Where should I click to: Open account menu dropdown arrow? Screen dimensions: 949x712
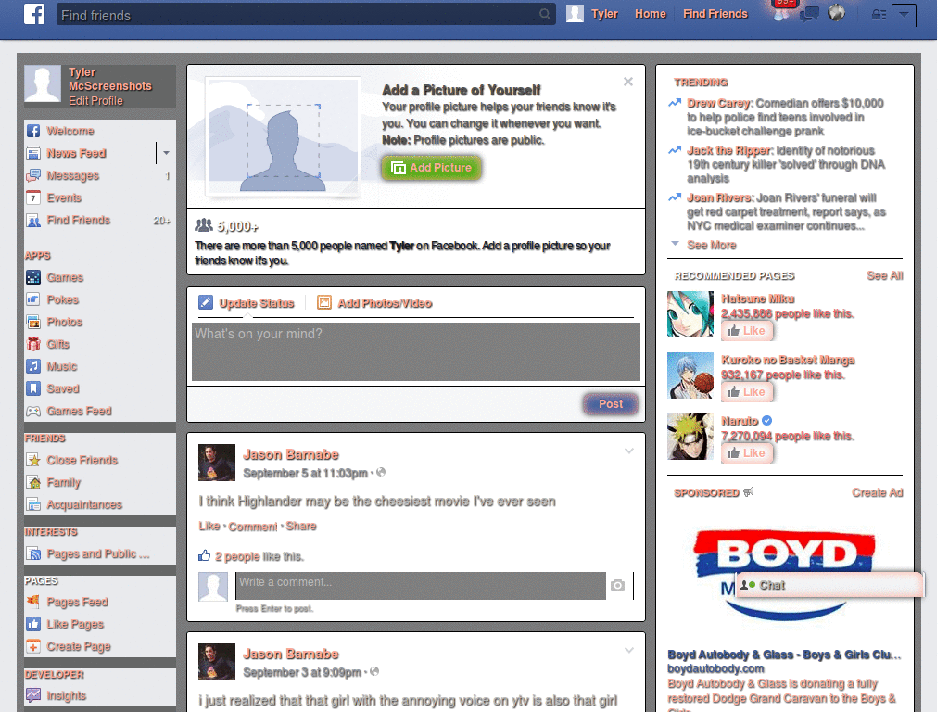(904, 15)
